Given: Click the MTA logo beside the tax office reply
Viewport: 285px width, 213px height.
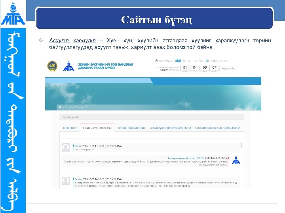Looking at the screenshot, I should [236, 160].
